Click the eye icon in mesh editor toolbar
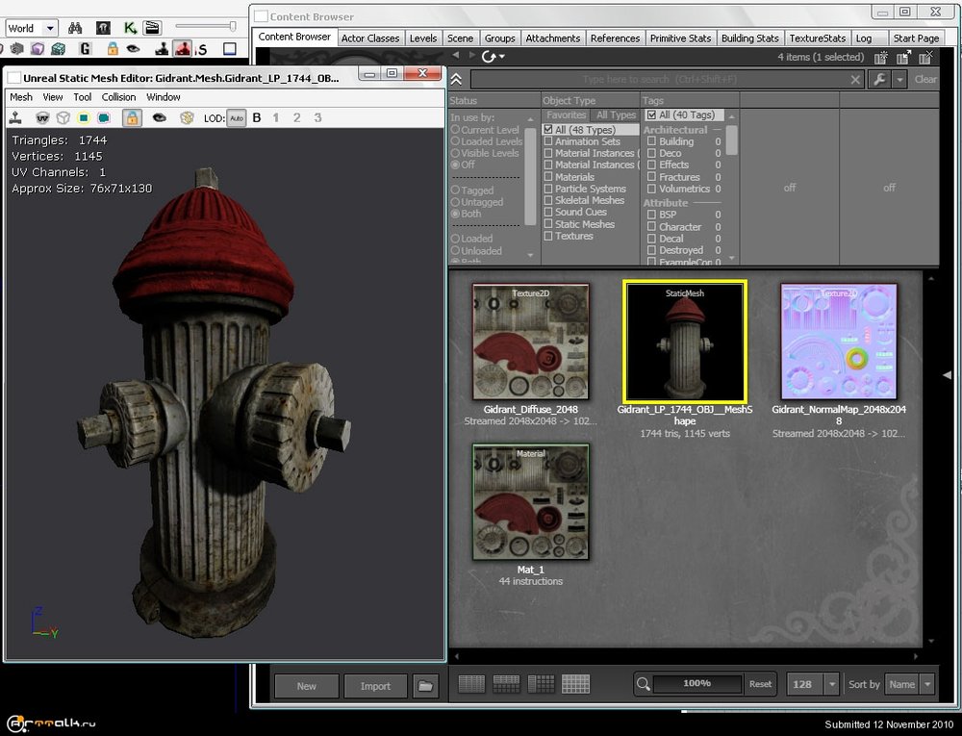This screenshot has width=962, height=736. tap(161, 117)
